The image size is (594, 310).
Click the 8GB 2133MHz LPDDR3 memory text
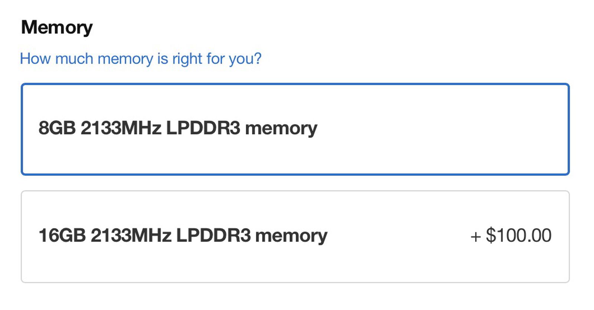(x=178, y=128)
